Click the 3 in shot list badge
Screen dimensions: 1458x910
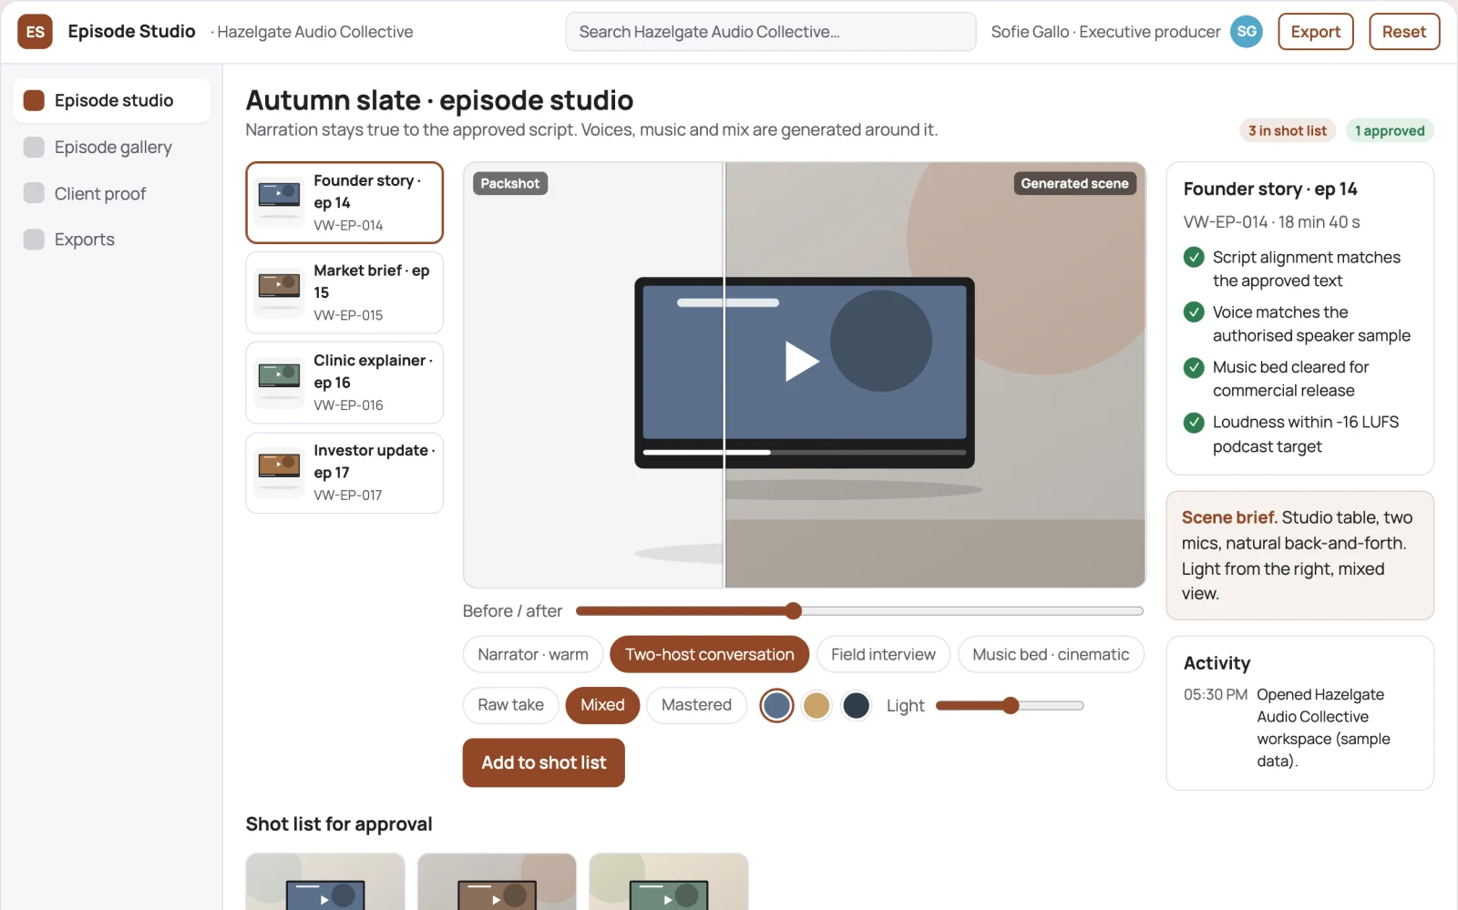(1288, 130)
